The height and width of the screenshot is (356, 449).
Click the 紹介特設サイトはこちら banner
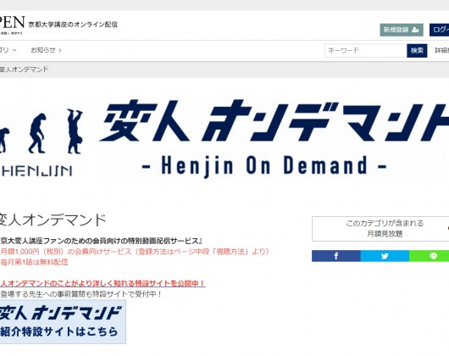pyautogui.click(x=63, y=321)
